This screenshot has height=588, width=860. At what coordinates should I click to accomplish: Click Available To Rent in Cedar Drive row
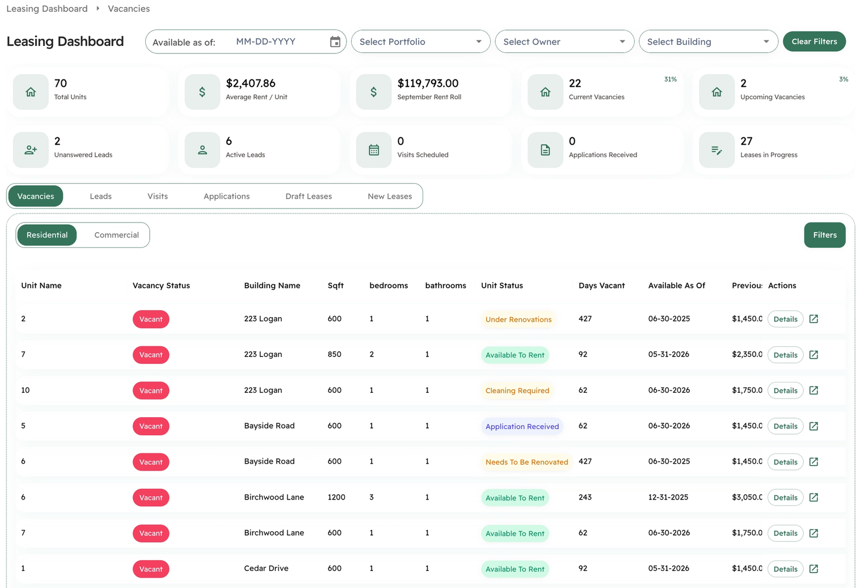pyautogui.click(x=515, y=569)
